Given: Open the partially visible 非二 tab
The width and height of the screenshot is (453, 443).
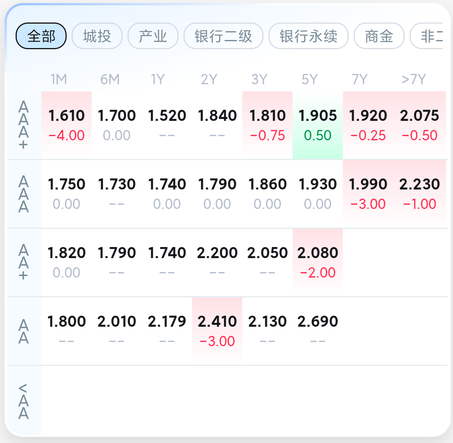Looking at the screenshot, I should [x=426, y=36].
